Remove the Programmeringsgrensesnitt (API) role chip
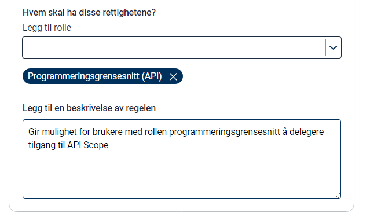The height and width of the screenshot is (212, 370). click(x=173, y=76)
